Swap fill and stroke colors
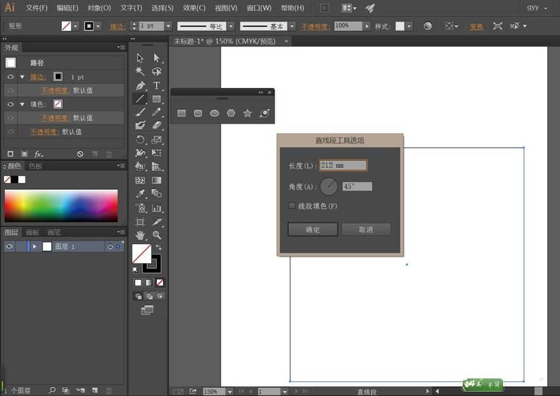Screen dimensions: 560x396 click(158, 247)
